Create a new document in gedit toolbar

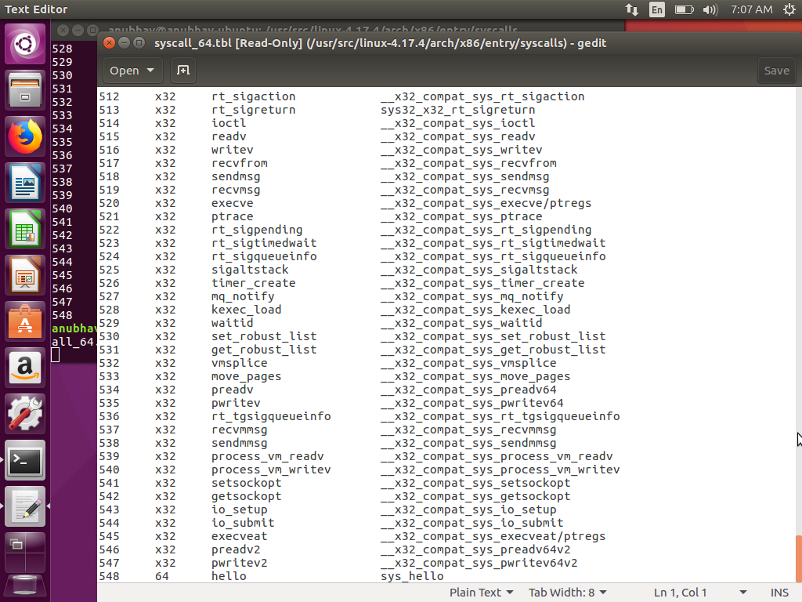[x=184, y=71]
